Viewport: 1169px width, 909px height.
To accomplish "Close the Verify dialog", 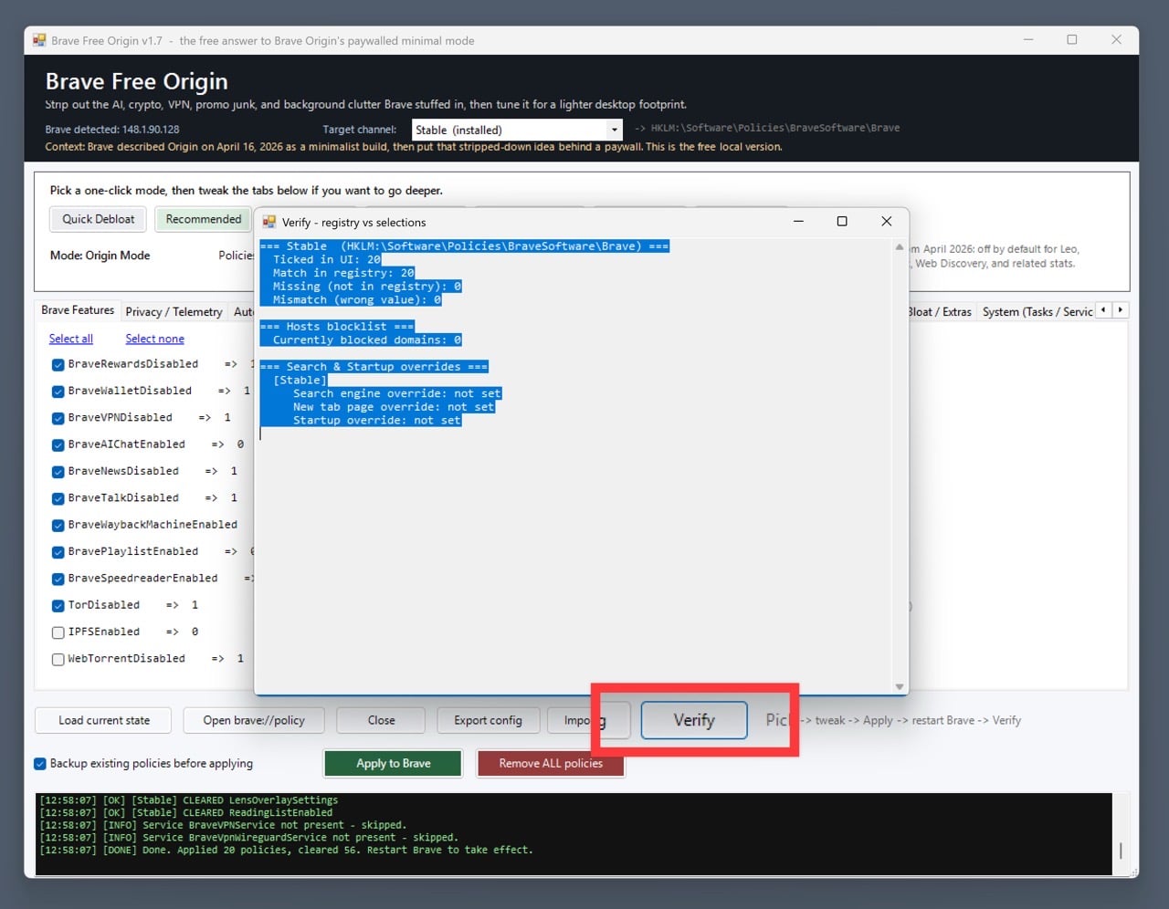I will point(886,221).
